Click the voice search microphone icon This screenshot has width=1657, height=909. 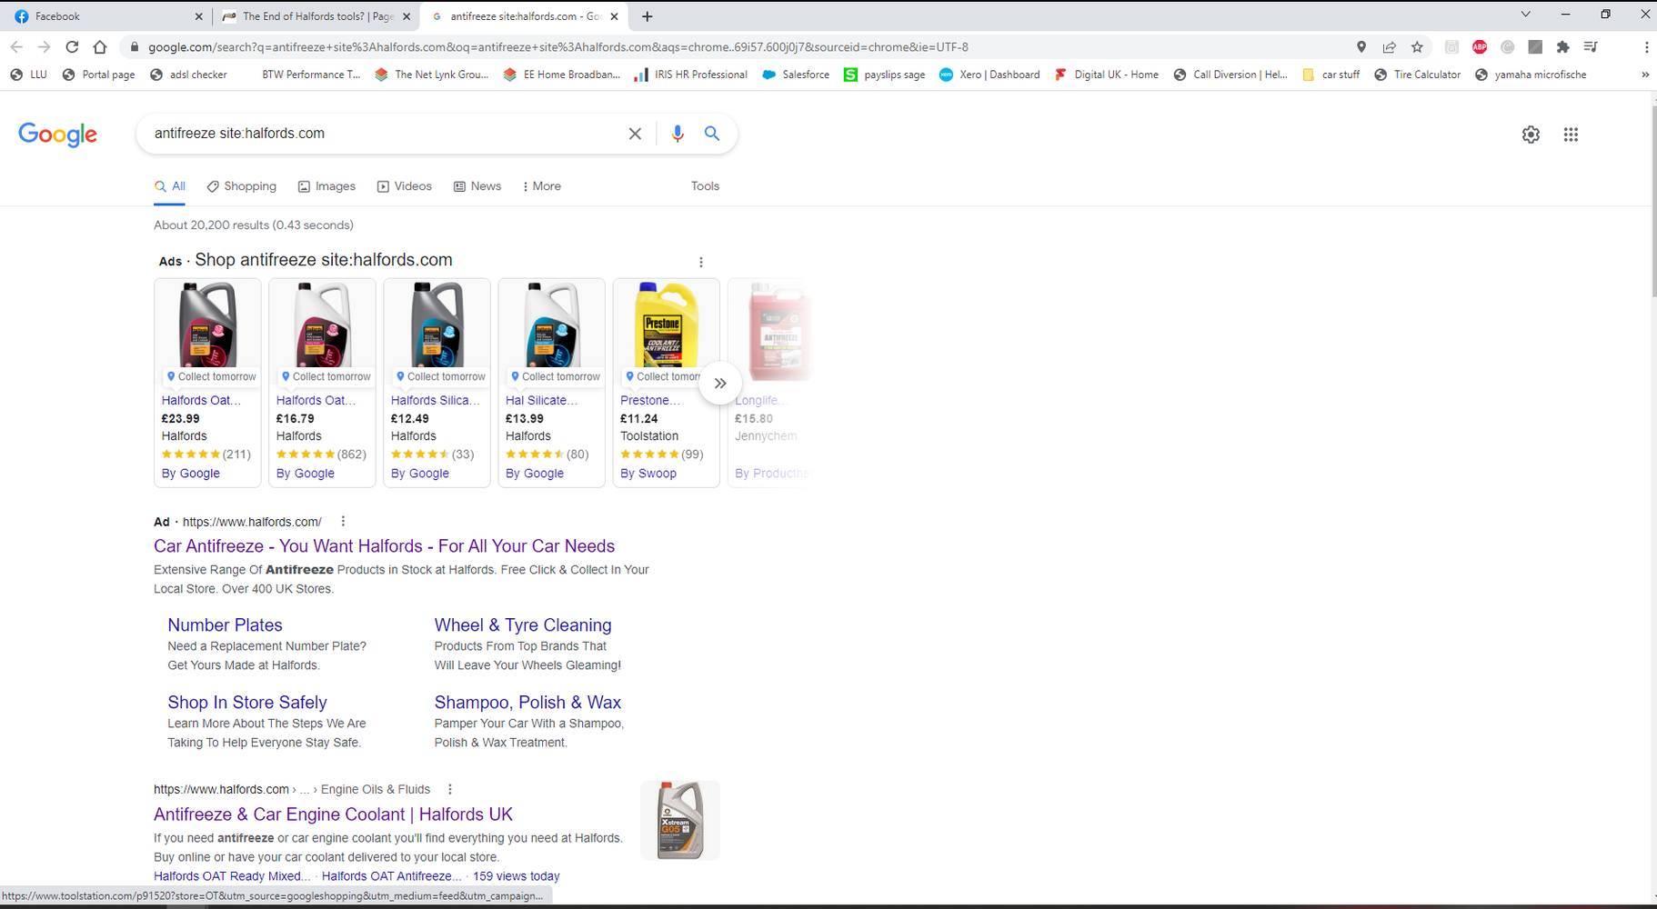pos(677,134)
